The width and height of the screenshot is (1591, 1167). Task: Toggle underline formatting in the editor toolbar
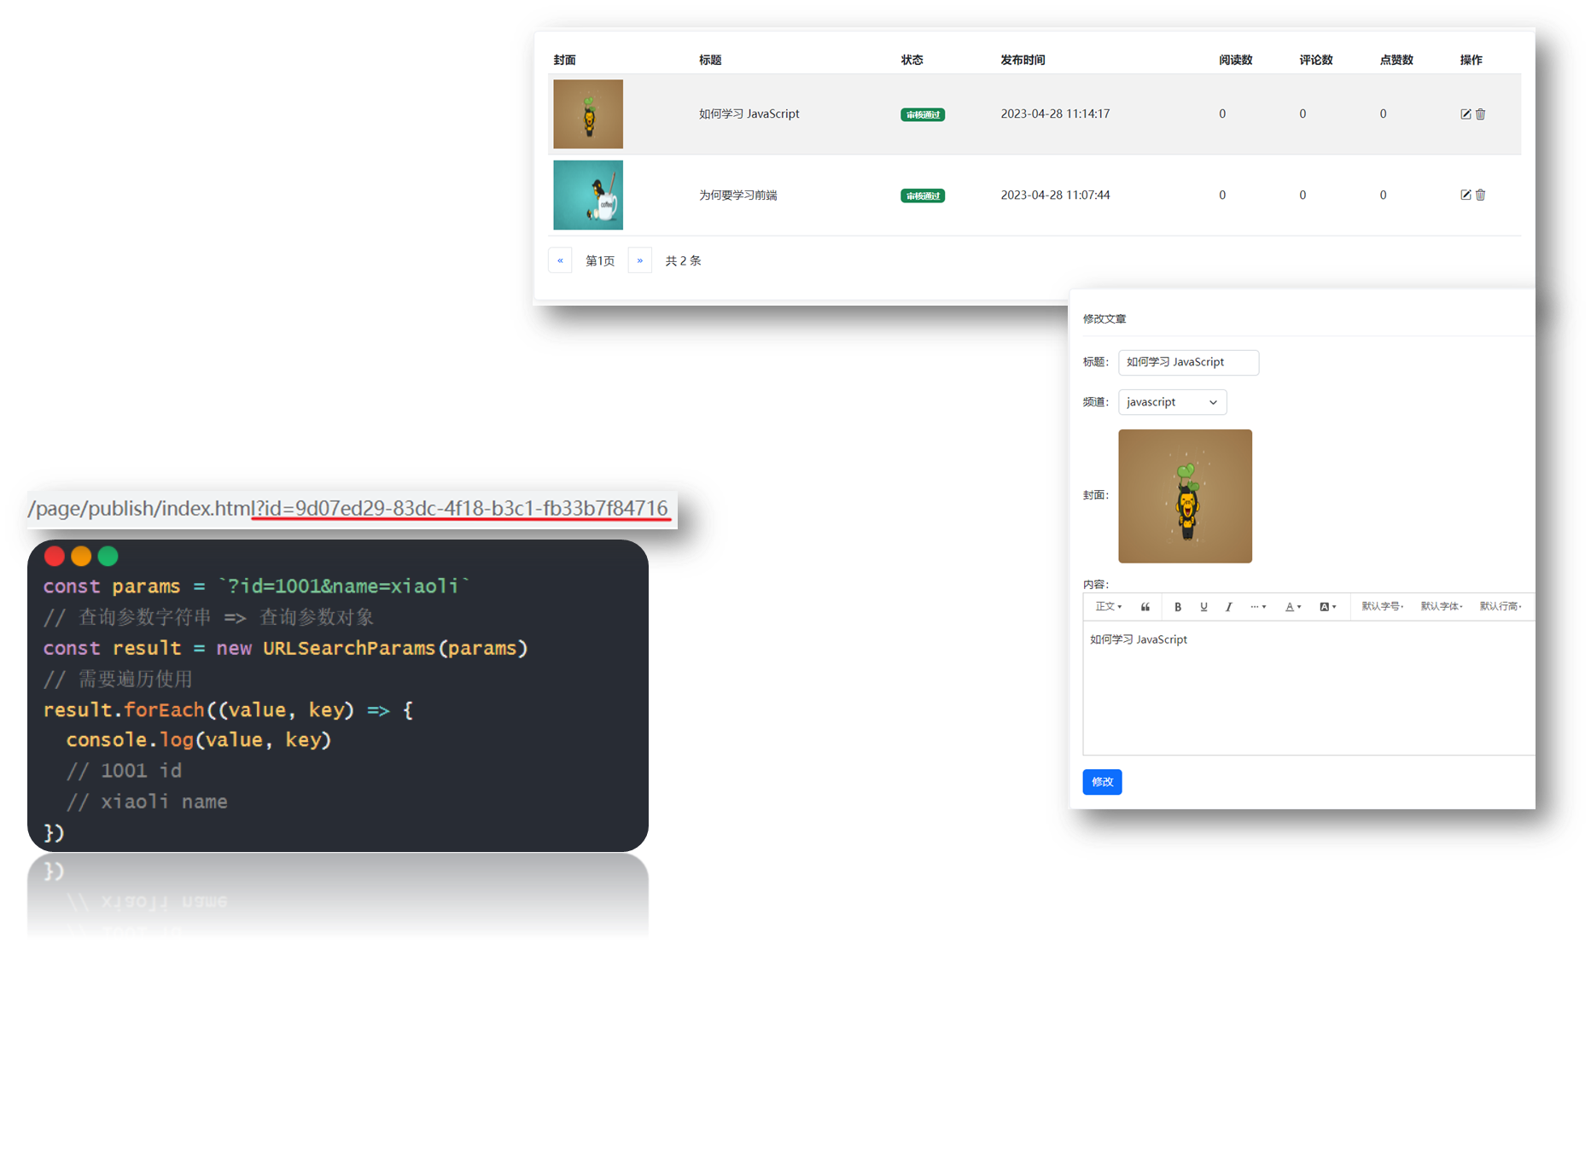(1203, 607)
